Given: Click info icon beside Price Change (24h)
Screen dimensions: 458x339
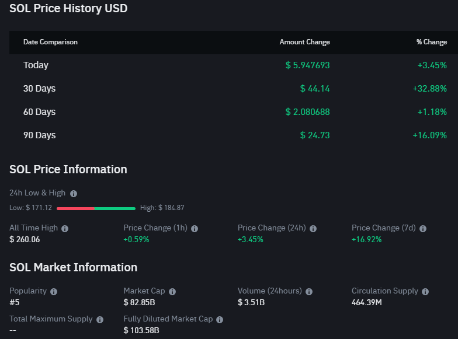Looking at the screenshot, I should pos(314,229).
